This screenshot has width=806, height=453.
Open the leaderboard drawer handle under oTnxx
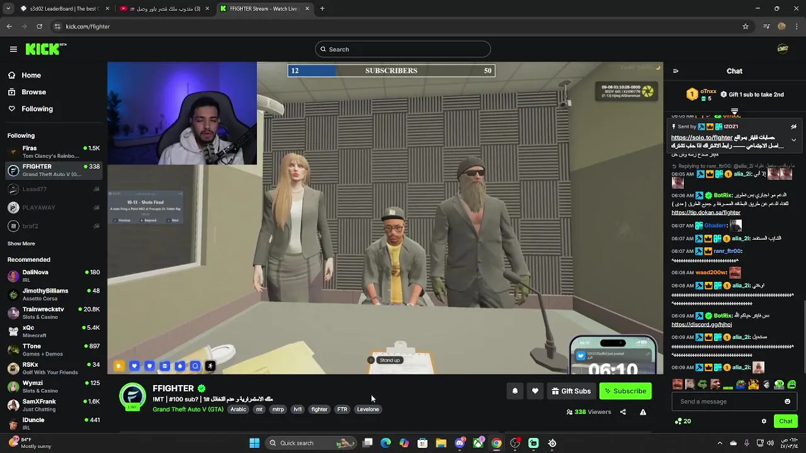(734, 111)
